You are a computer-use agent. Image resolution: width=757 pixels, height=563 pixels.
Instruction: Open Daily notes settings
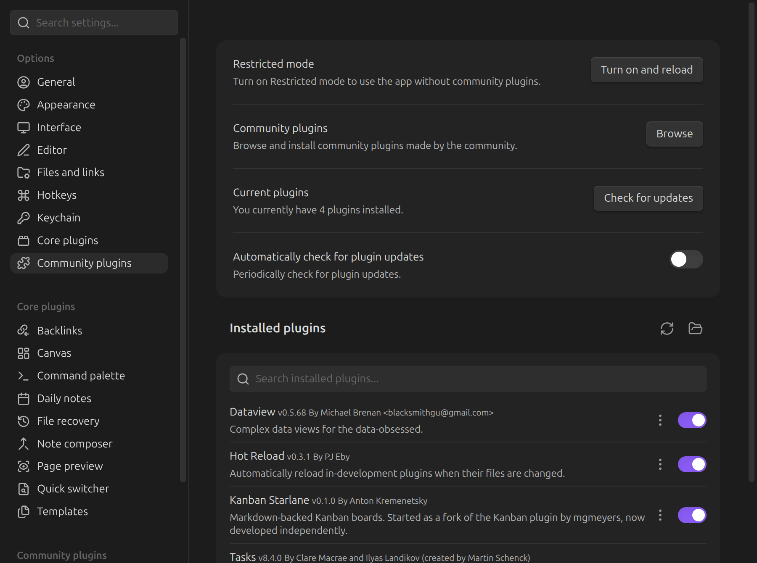click(x=89, y=398)
